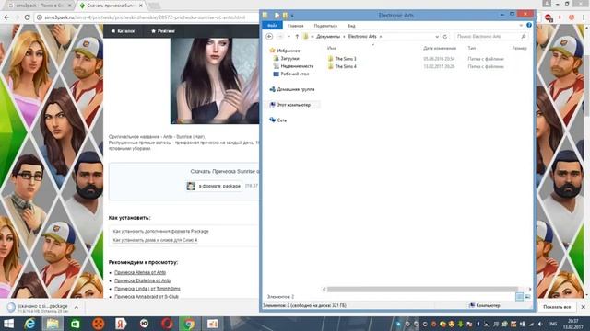Open the Главная ribbon tab
The height and width of the screenshot is (331, 590).
[295, 26]
